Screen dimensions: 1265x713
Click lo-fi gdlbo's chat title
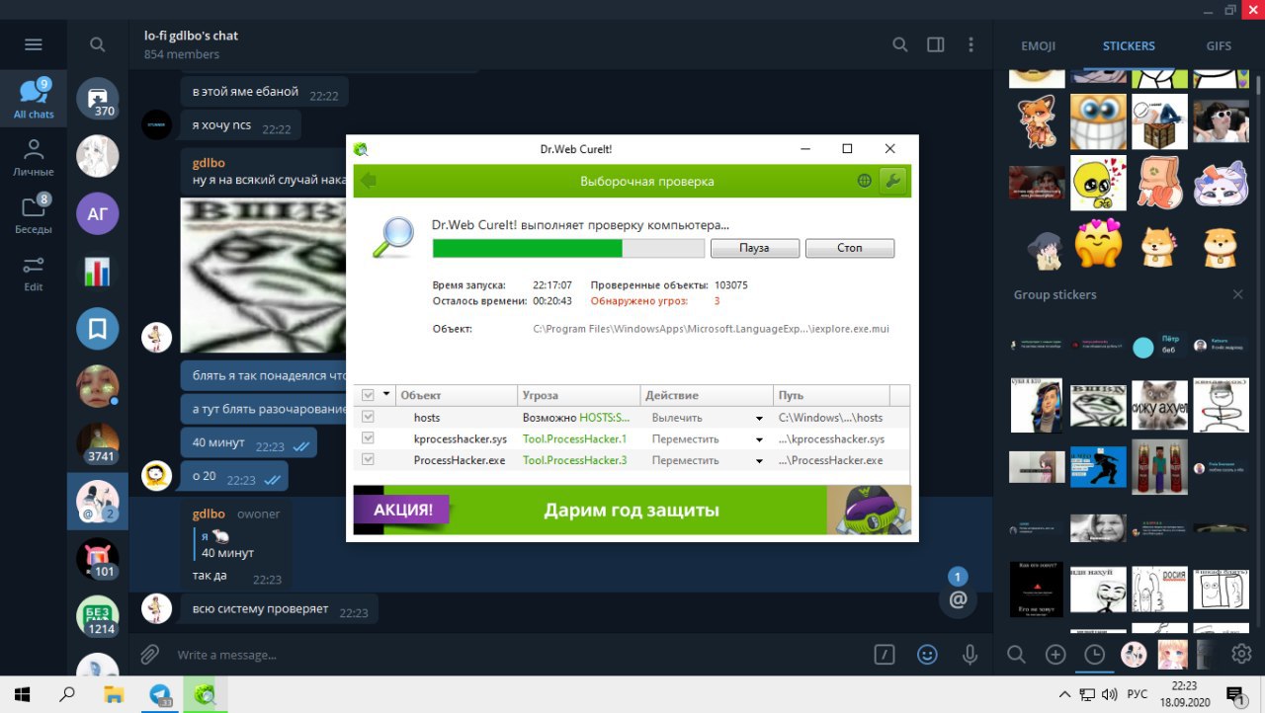tap(191, 36)
